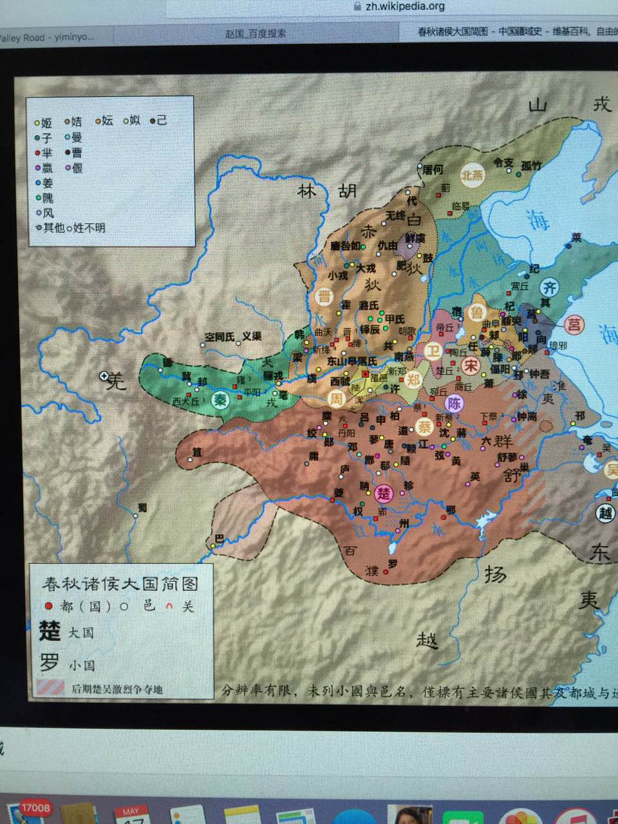The width and height of the screenshot is (618, 824).
Task: Click the pink 楚 circle marker on the map
Action: click(x=384, y=494)
